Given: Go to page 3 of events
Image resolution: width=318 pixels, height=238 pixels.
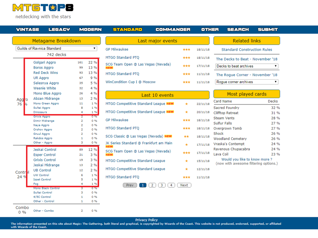Looking at the screenshot, I should [162, 185].
